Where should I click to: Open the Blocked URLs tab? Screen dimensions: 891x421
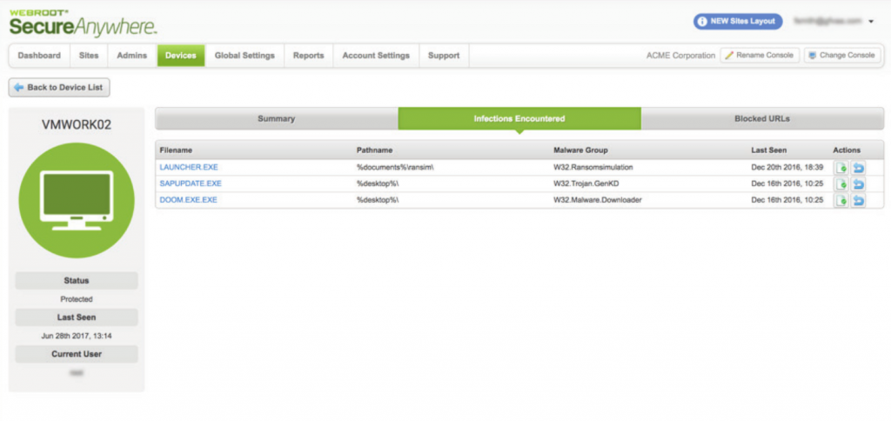click(x=762, y=119)
